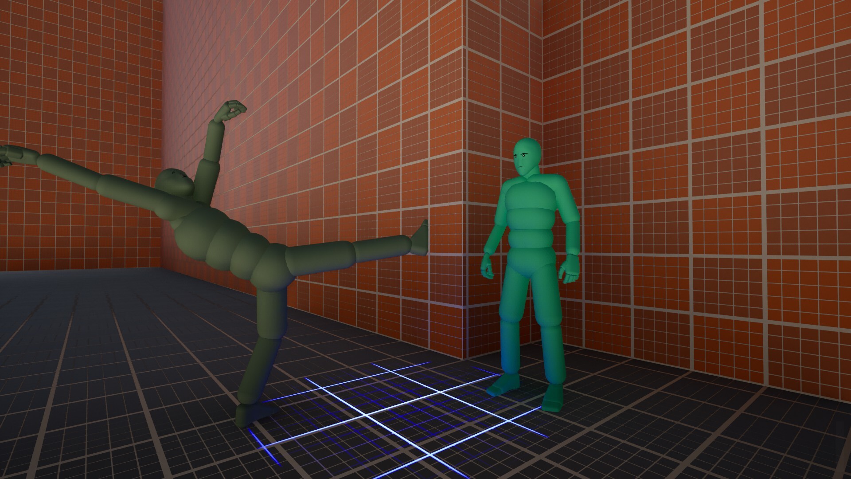851x479 pixels.
Task: Click the kicking figure's extended foot
Action: click(x=420, y=238)
